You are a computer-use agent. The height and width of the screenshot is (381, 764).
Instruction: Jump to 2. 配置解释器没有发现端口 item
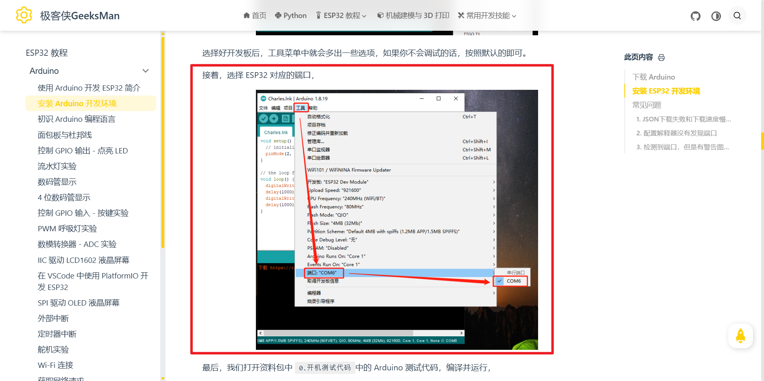[677, 133]
